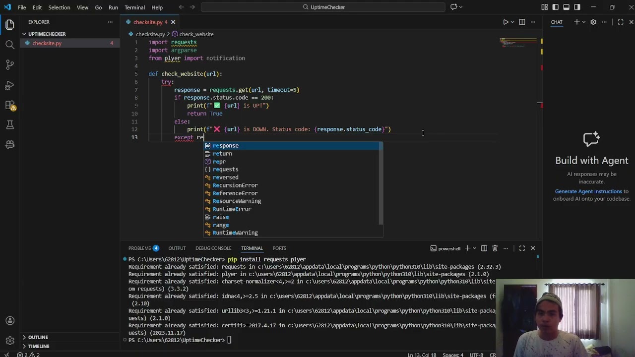Open the File menu
Viewport: 635px width, 357px height.
pos(22,7)
